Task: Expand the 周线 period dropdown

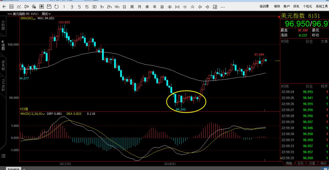Action: [x=46, y=14]
